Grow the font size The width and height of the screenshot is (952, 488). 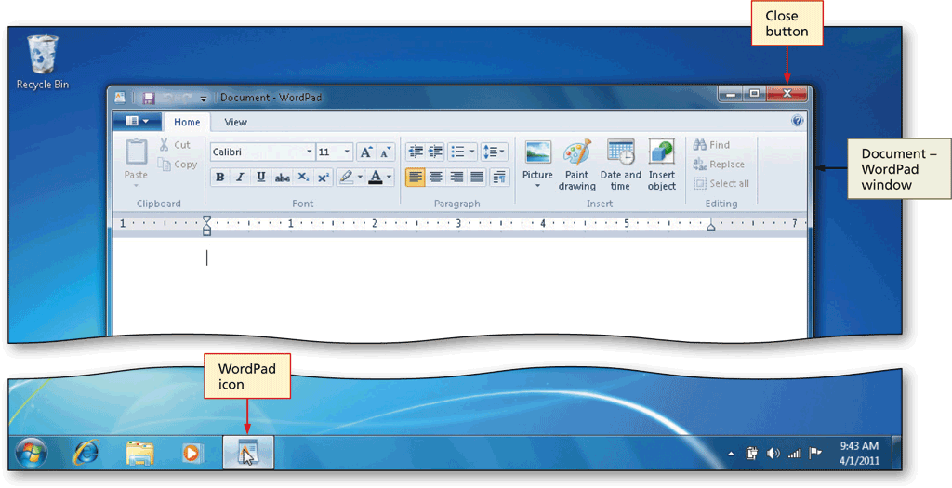click(x=366, y=152)
